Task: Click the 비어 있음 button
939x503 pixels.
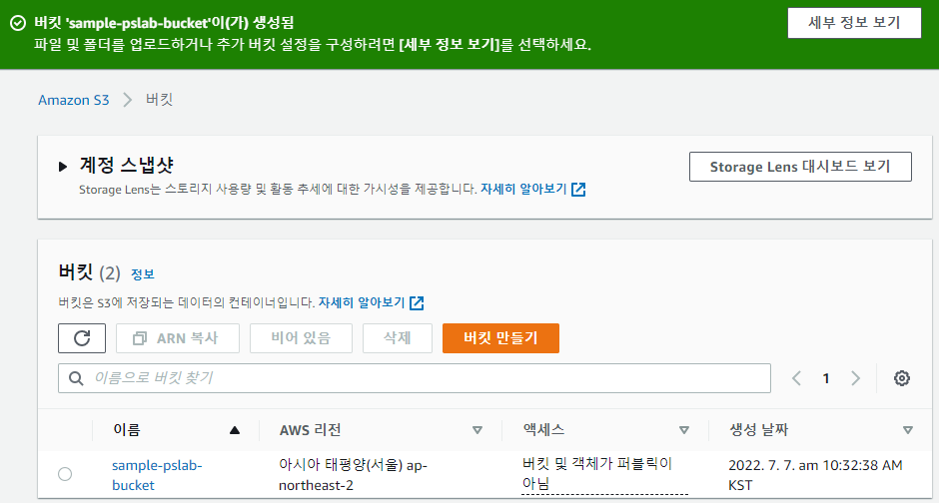Action: [x=302, y=338]
